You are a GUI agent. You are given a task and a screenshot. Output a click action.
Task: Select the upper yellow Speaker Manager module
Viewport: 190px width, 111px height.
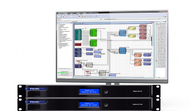pyautogui.click(x=132, y=28)
